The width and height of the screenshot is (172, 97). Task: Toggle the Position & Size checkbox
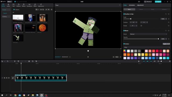pyautogui.click(x=124, y=14)
